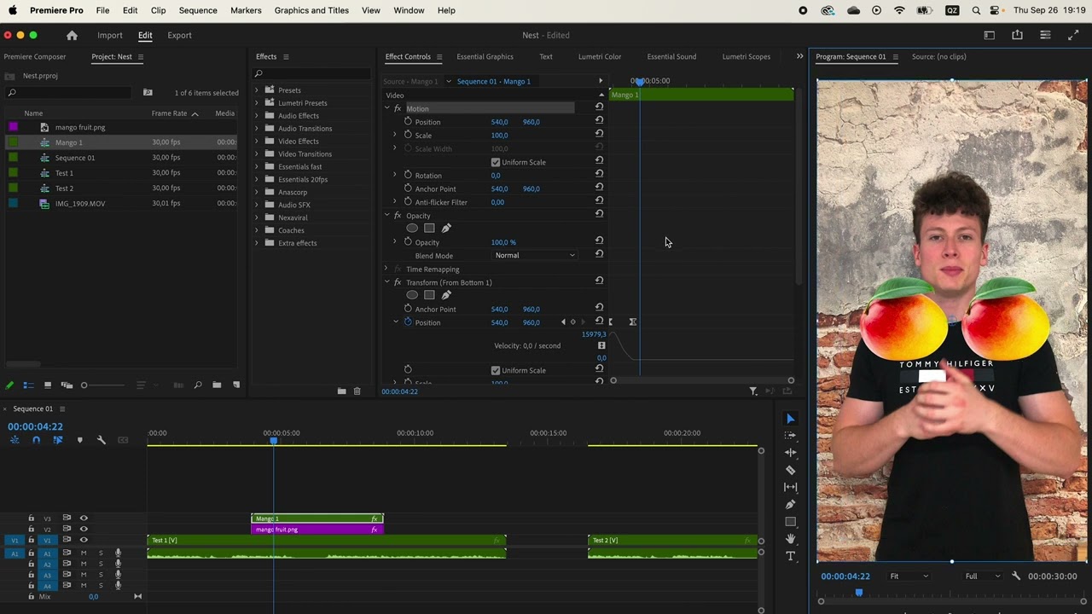
Task: Switch to Lumetri Color tab
Action: [600, 56]
